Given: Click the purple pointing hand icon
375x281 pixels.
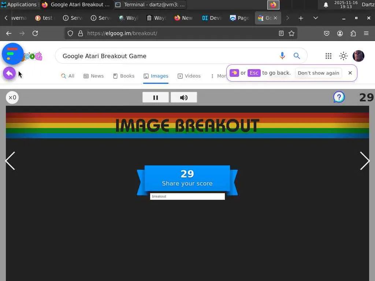Looking at the screenshot, I should point(234,73).
